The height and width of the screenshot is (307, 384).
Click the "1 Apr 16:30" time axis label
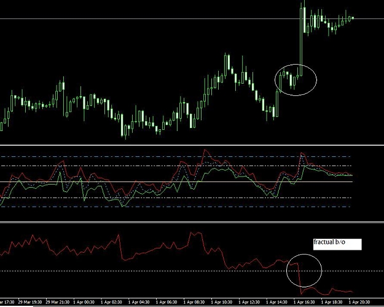(304, 302)
